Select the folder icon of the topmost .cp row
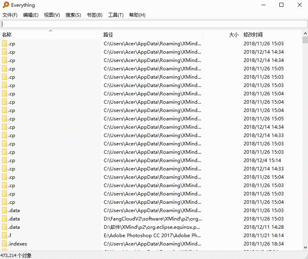 5,44
